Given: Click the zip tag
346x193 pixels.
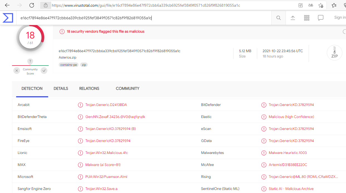Looking at the screenshot, I should pyautogui.click(x=84, y=65).
